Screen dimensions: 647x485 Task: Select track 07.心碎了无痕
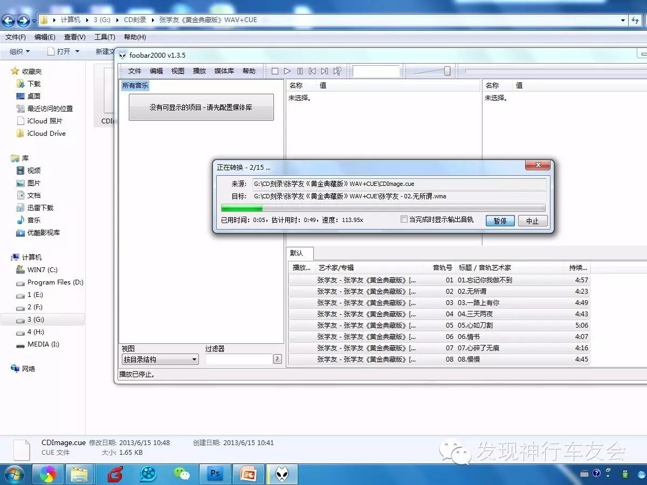pos(439,348)
